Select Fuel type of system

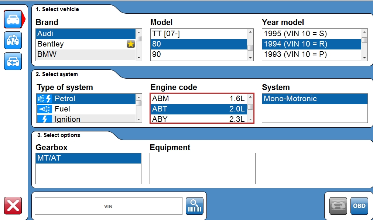point(86,109)
